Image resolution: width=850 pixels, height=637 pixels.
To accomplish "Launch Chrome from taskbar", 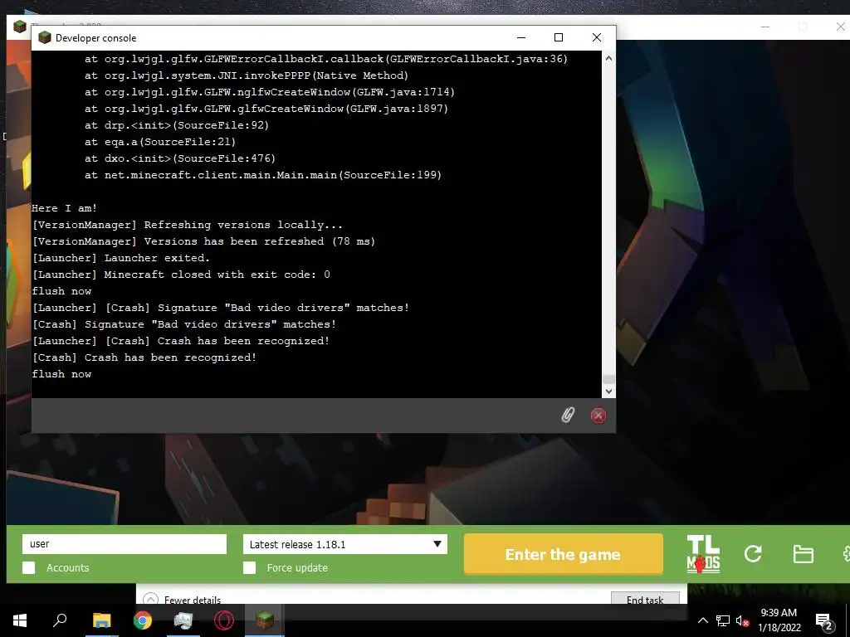I will click(x=143, y=620).
